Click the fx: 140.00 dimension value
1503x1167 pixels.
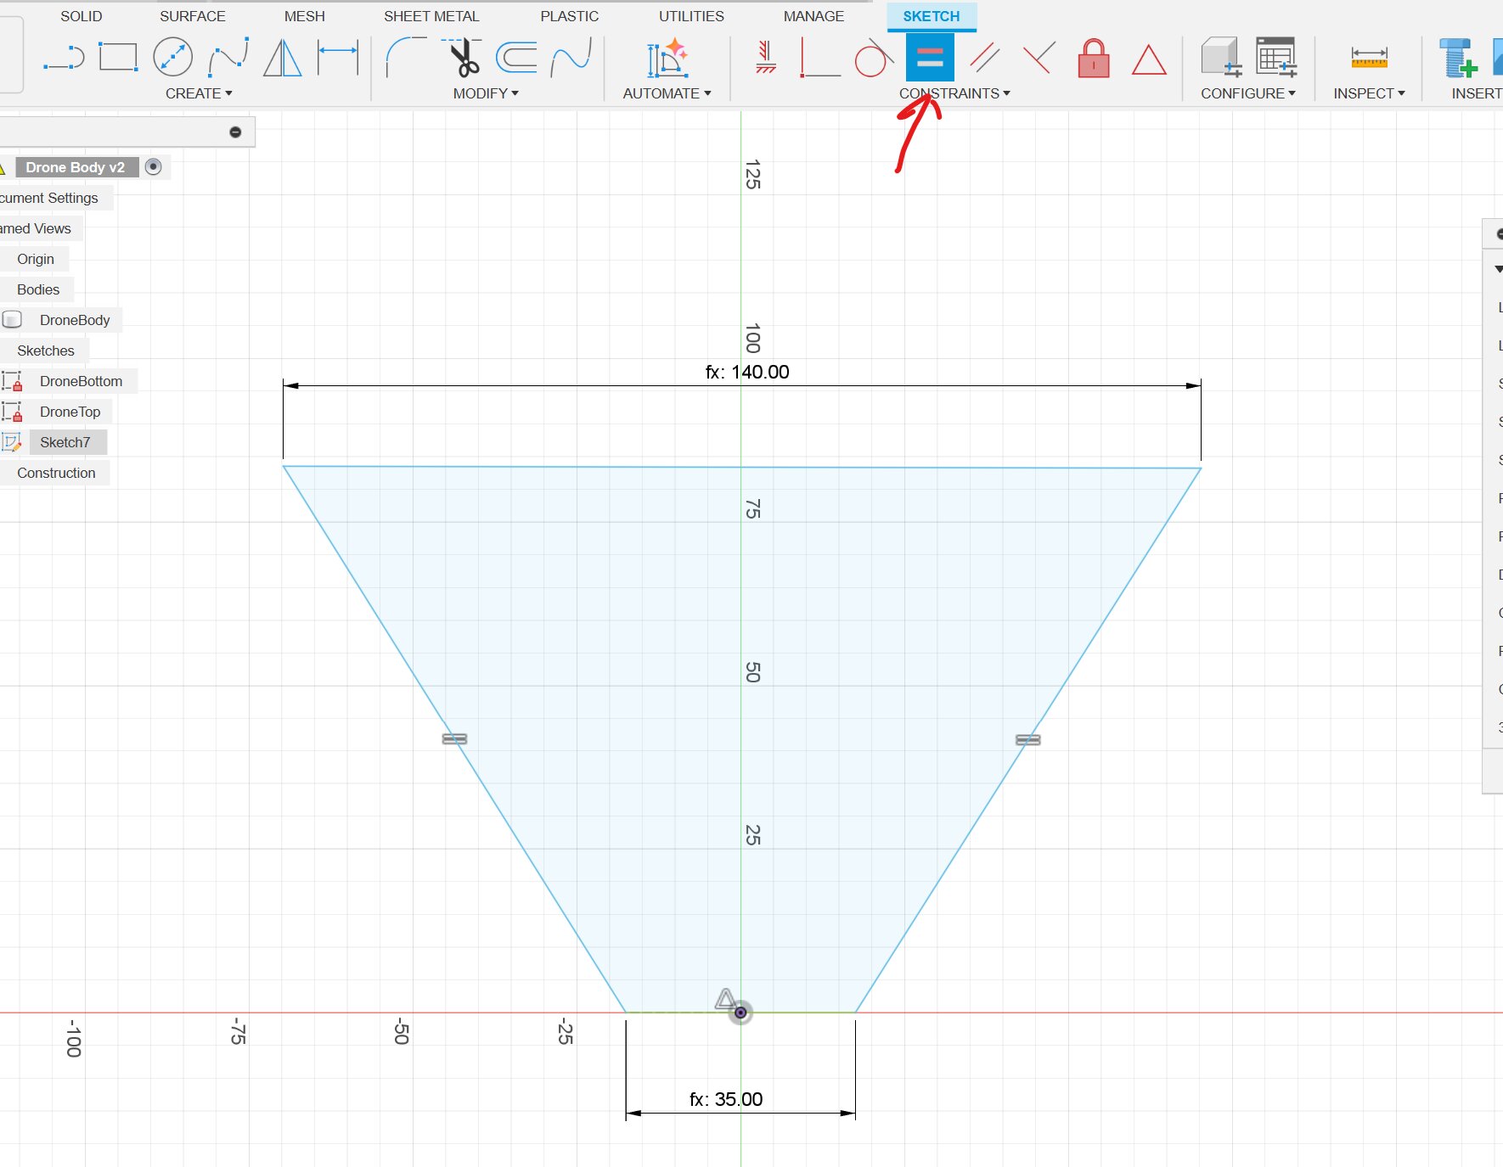(x=747, y=372)
